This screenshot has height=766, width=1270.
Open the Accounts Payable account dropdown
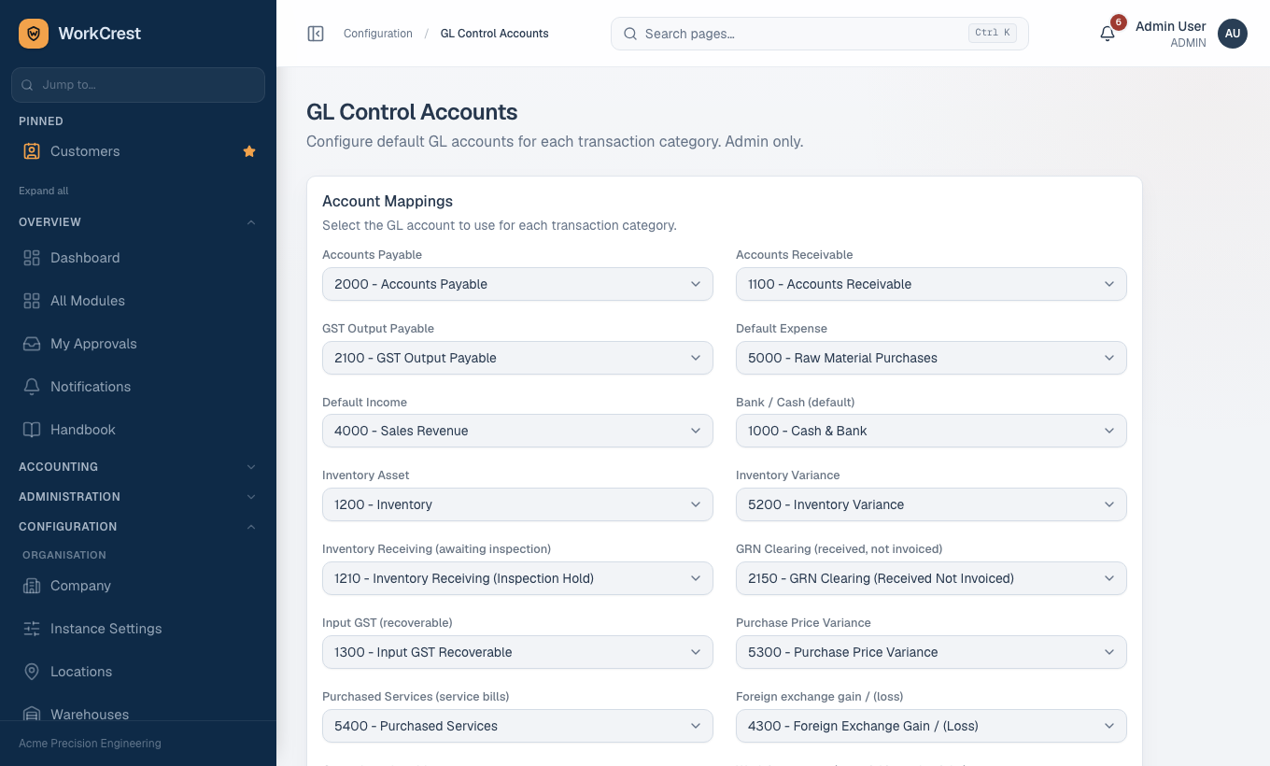(517, 284)
